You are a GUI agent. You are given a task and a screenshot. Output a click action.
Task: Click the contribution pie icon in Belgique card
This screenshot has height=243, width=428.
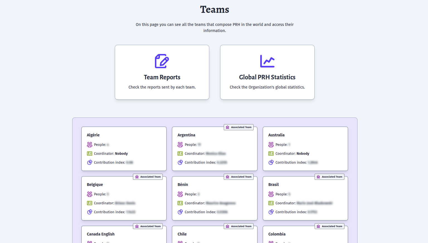(x=89, y=212)
